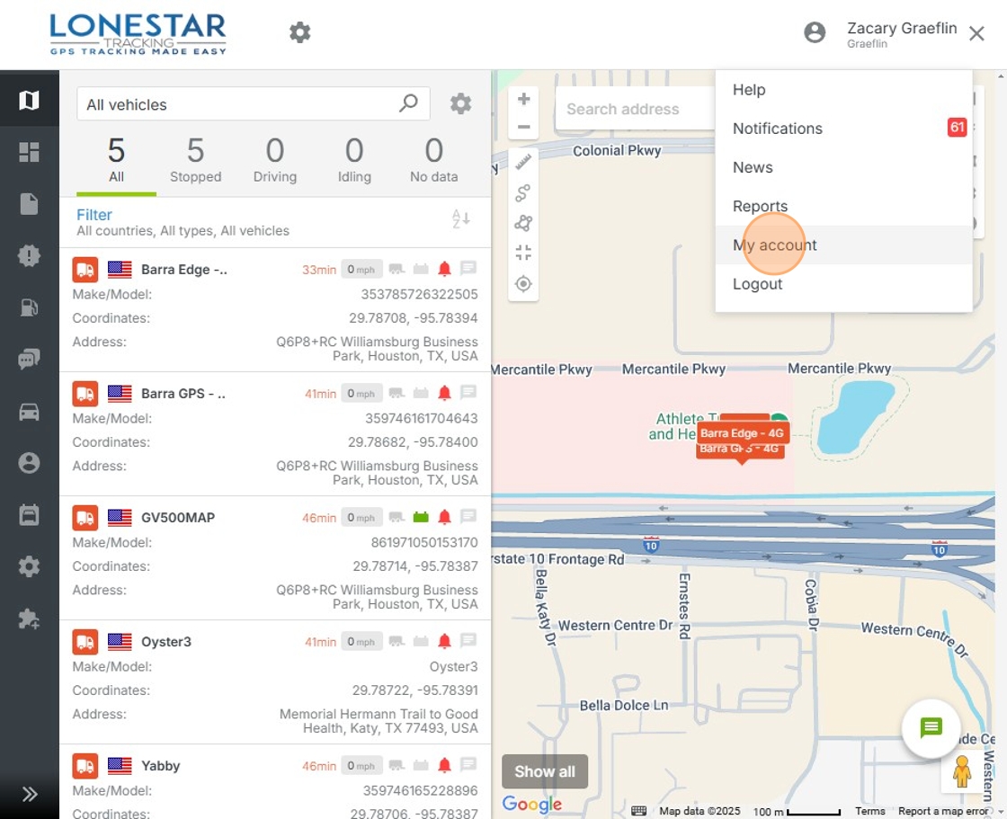1007x819 pixels.
Task: Sort the vehicle list A-Z
Action: 460,218
